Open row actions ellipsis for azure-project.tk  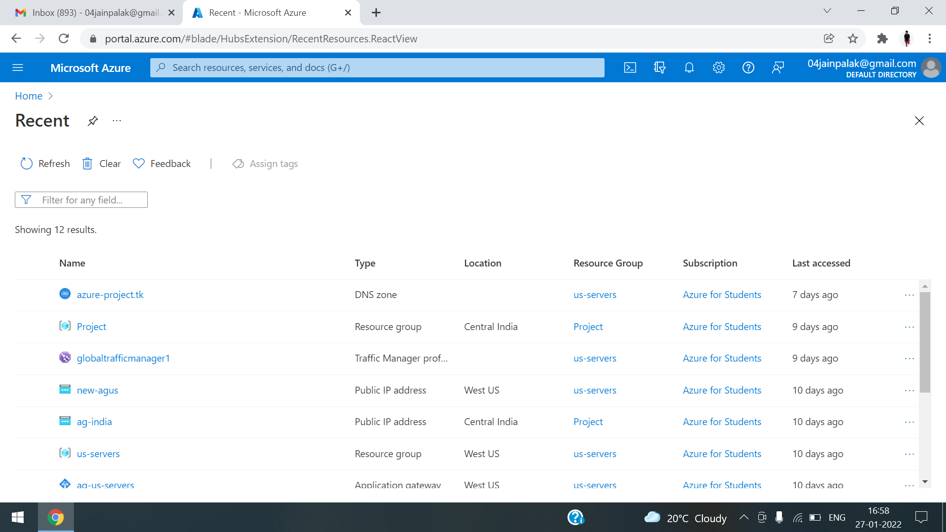click(910, 295)
